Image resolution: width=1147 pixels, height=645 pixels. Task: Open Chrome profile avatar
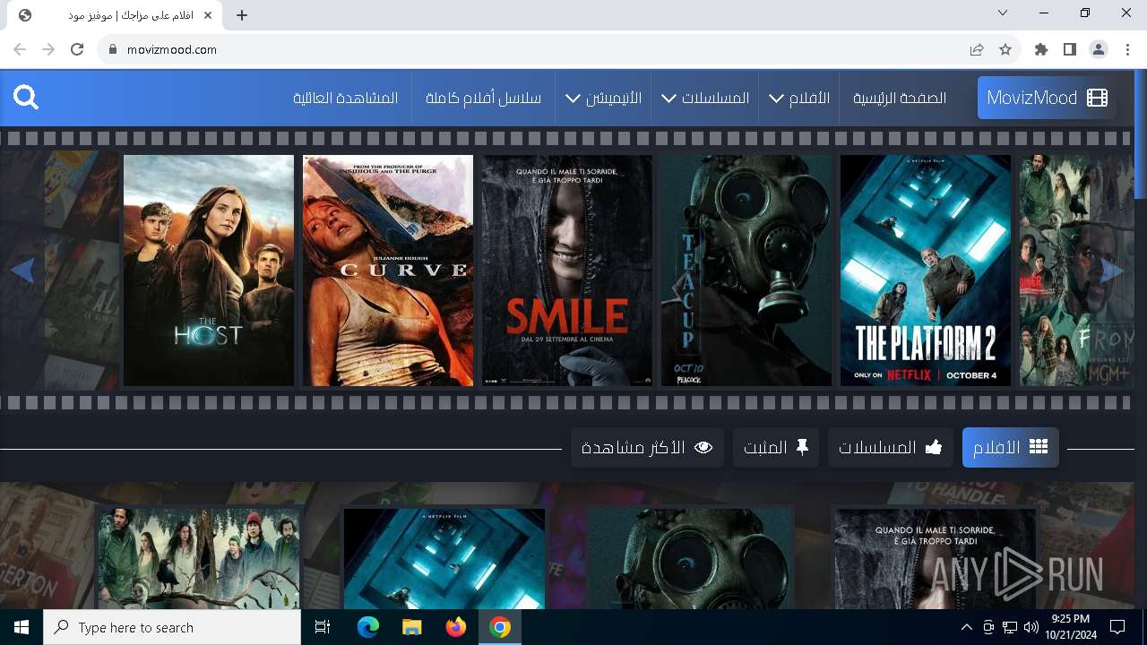(1099, 49)
